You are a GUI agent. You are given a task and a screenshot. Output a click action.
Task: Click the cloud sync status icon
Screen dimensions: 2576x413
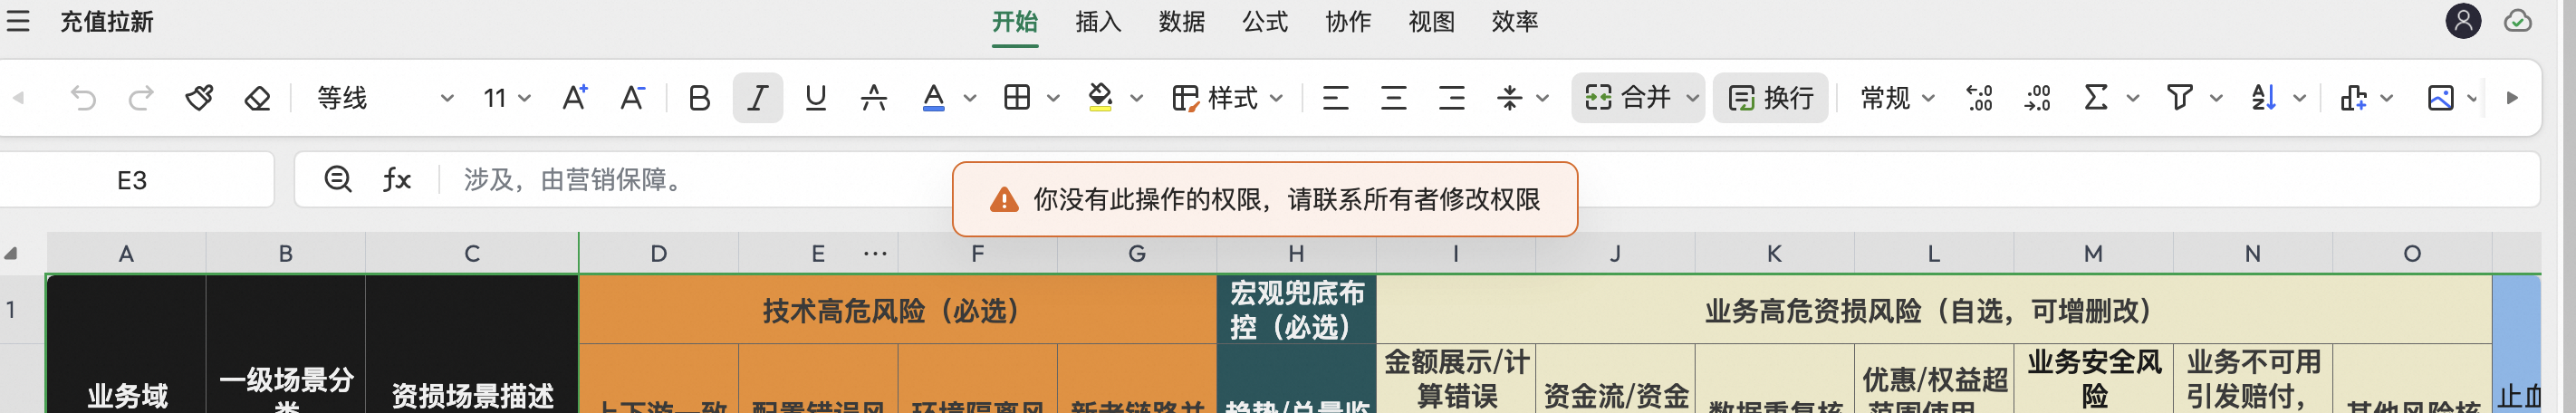tap(2518, 21)
